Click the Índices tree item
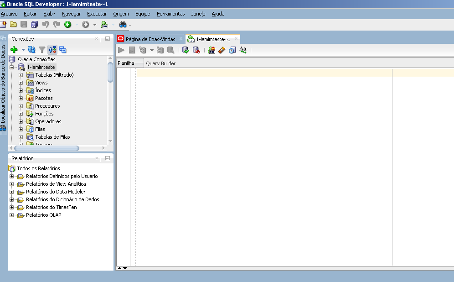 pos(43,90)
